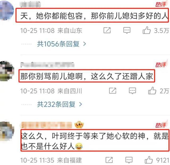Open the second commenter's avatar
This screenshot has width=170, height=165.
(7, 71)
